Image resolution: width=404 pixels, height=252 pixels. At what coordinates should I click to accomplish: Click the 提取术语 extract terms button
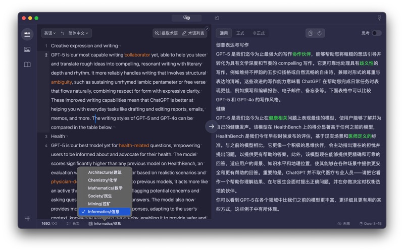[166, 33]
